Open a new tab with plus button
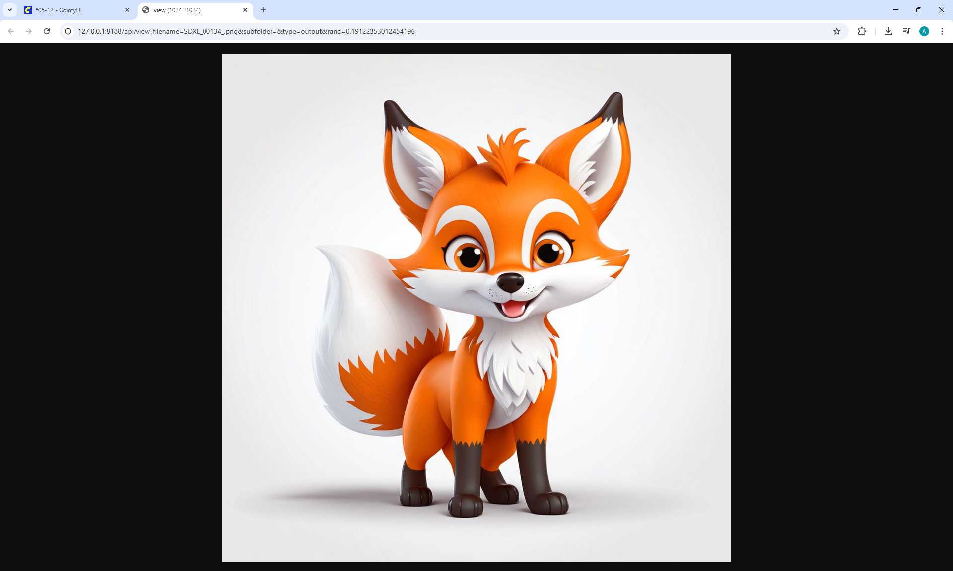 [x=263, y=10]
